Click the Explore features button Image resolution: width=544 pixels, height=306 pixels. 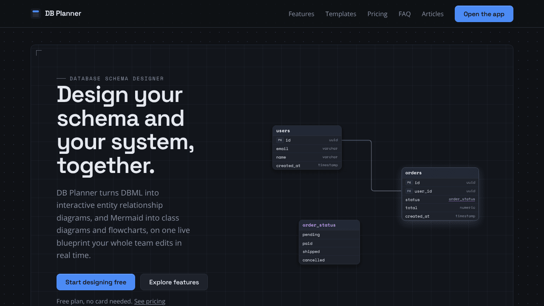[x=174, y=282]
